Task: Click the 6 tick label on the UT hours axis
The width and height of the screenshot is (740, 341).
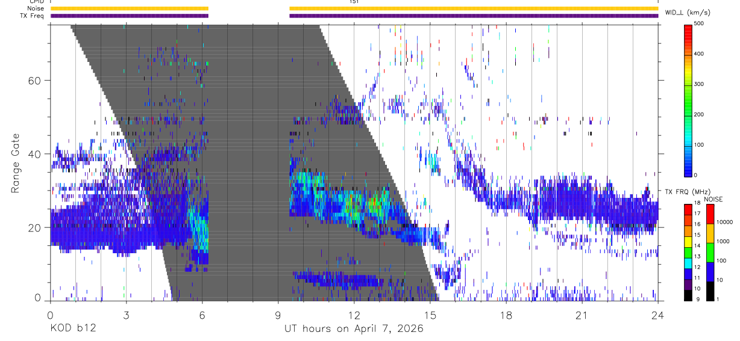Action: coord(202,315)
